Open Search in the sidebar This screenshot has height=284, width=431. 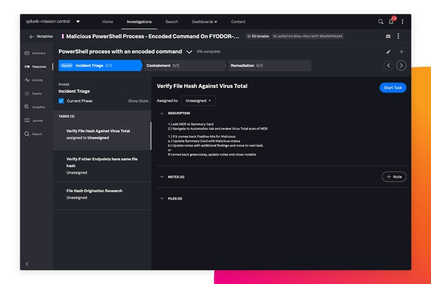[33, 134]
